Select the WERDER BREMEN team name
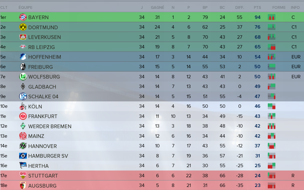The height and width of the screenshot is (190, 304). (x=50, y=126)
